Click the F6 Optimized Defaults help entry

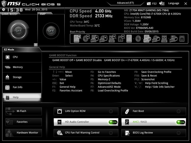tap(106, 83)
